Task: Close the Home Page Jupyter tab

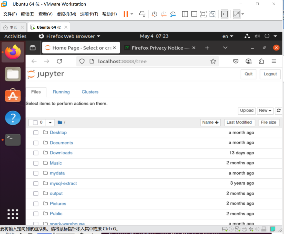Action: (114, 48)
